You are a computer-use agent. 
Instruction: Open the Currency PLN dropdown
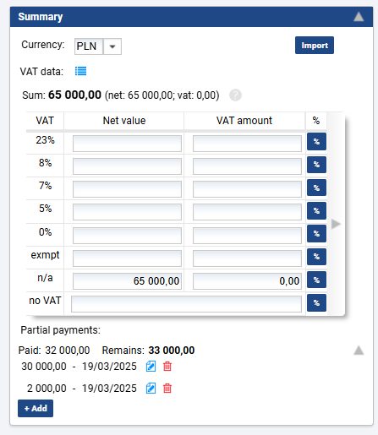pyautogui.click(x=112, y=46)
